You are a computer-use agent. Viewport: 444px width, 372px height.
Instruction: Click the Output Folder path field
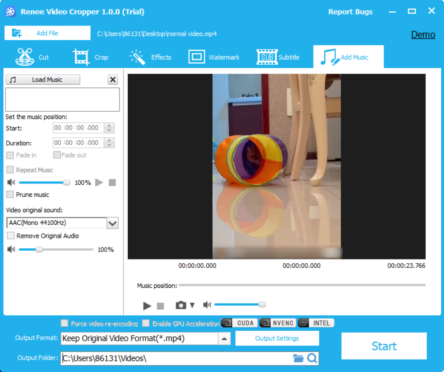(x=176, y=358)
